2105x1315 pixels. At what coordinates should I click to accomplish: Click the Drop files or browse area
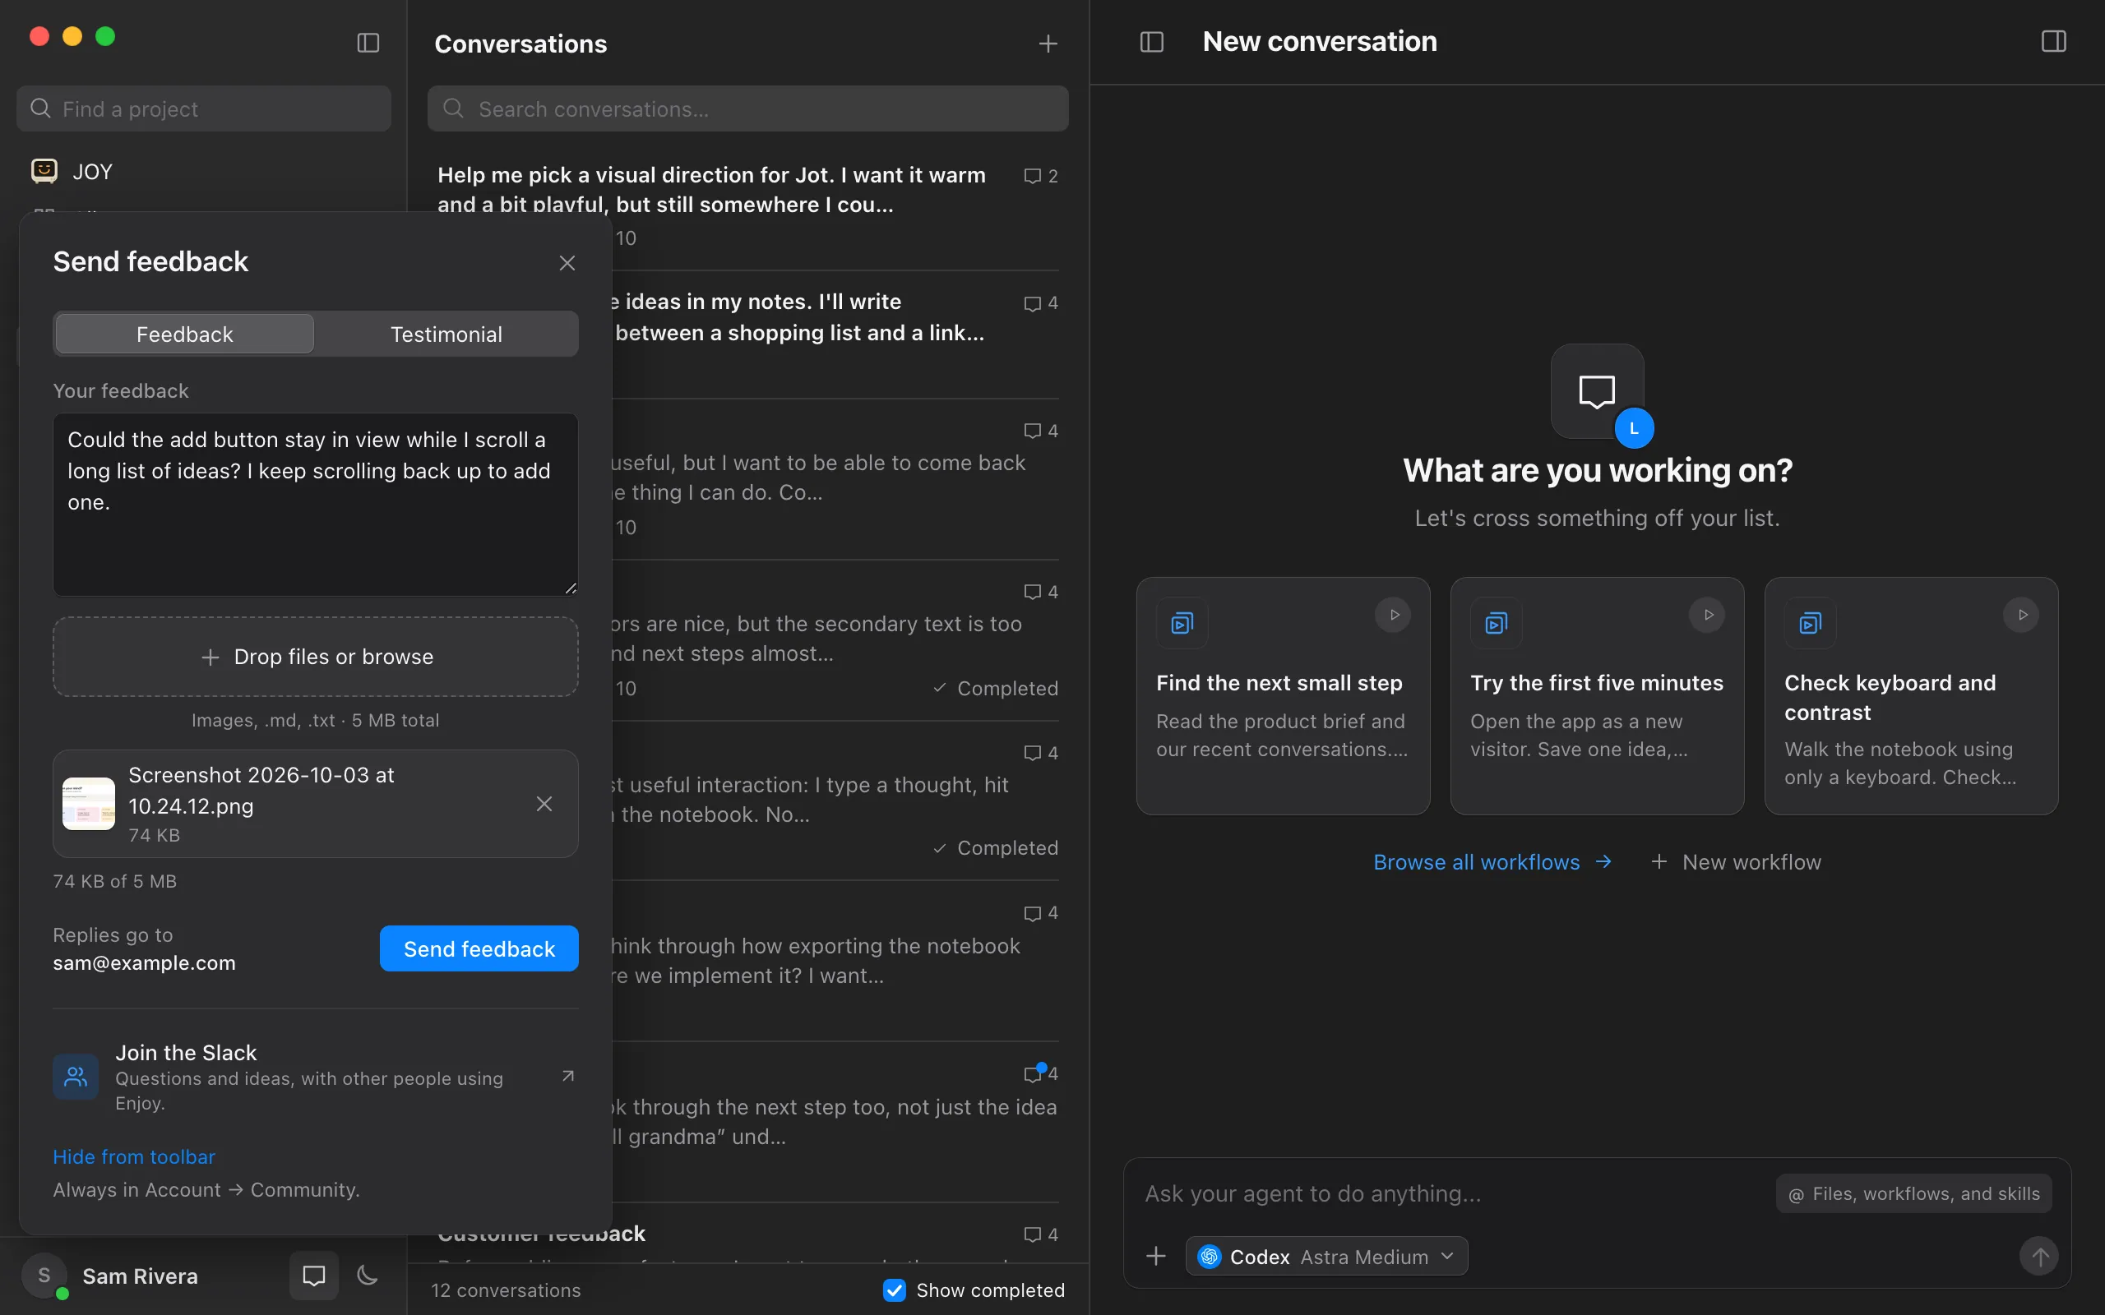316,657
